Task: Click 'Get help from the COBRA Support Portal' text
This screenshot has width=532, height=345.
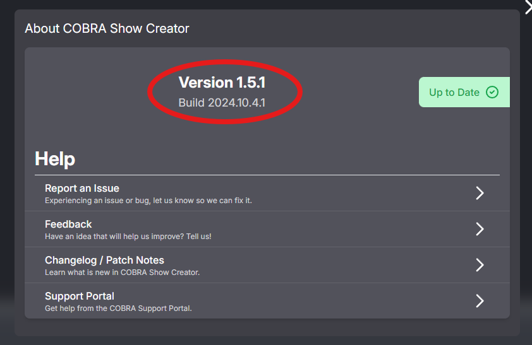Action: pos(118,308)
